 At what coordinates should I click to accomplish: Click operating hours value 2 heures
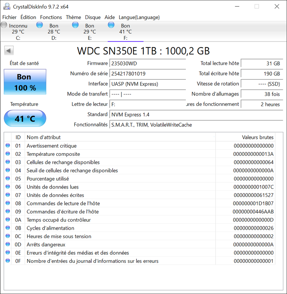[262, 104]
